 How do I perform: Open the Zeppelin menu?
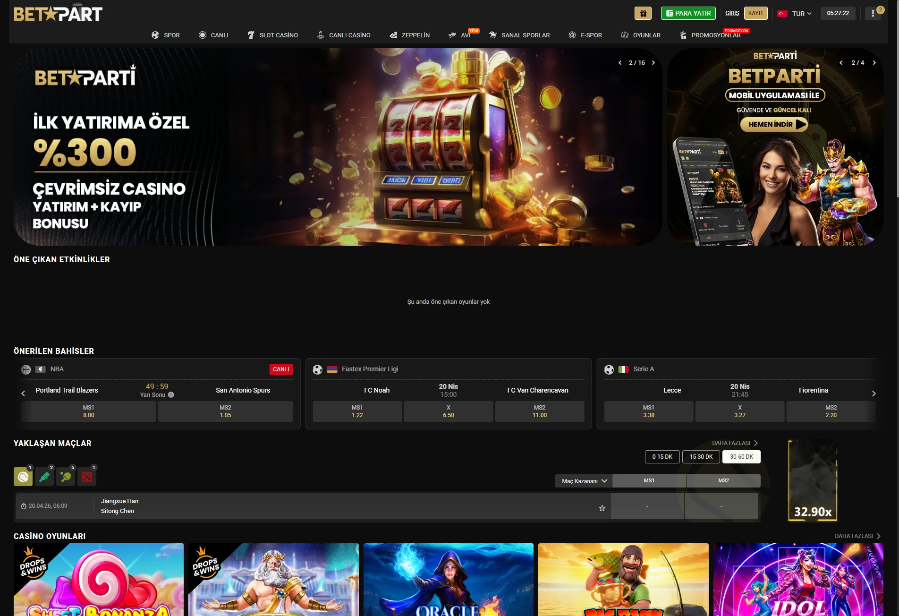(x=410, y=35)
